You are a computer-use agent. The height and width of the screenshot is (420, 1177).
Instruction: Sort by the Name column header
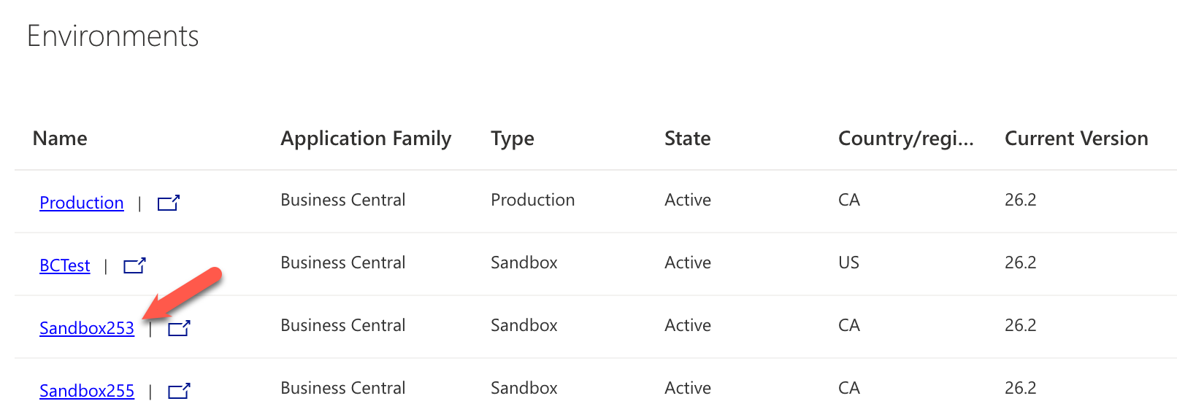coord(60,139)
